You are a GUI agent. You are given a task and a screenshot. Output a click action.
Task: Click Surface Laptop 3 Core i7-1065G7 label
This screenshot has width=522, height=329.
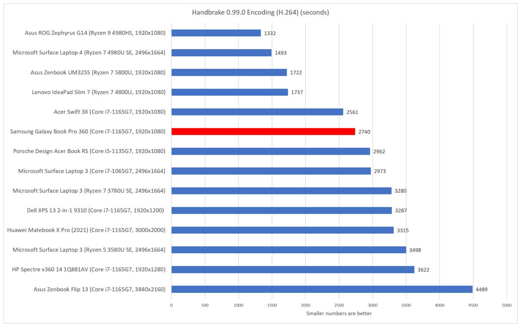point(92,171)
